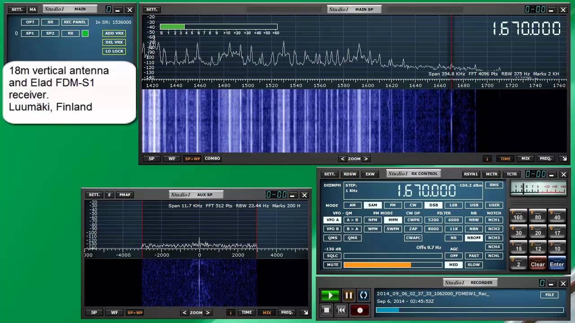The height and width of the screenshot is (323, 575).
Task: Click the ADD VRX button
Action: (114, 33)
